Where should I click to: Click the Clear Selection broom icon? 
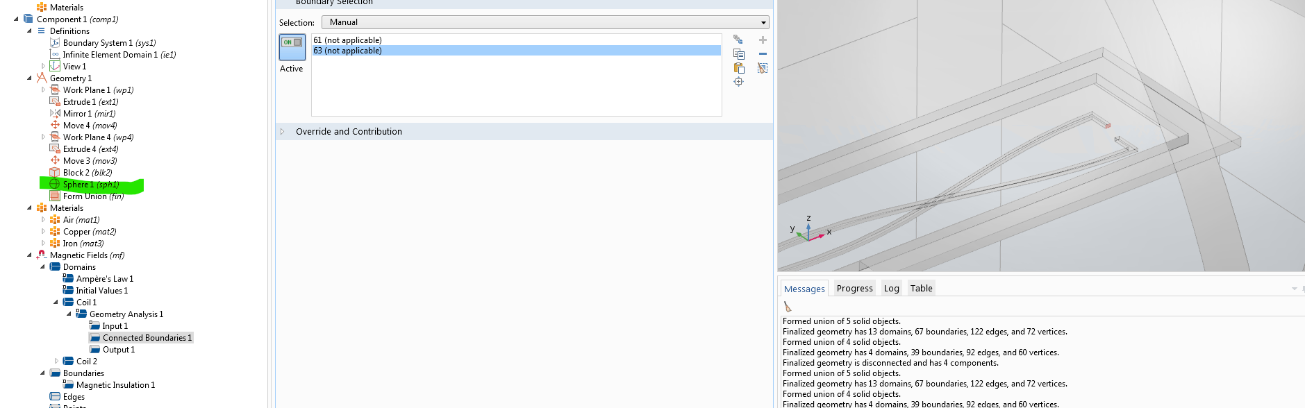tap(763, 68)
